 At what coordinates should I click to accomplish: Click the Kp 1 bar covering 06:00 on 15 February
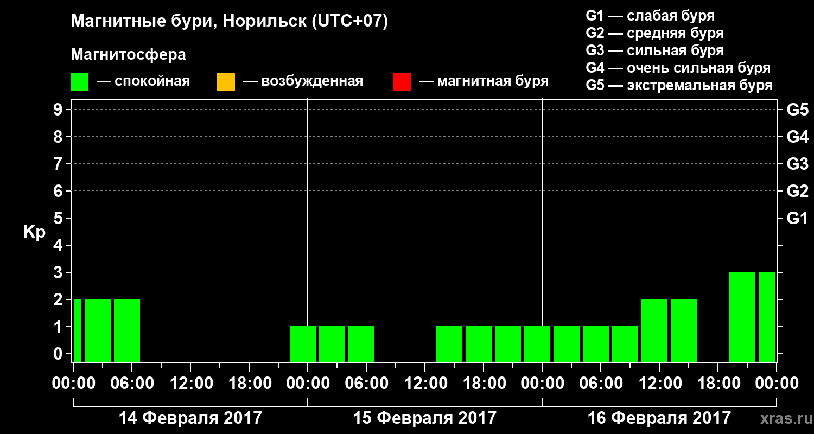361,344
